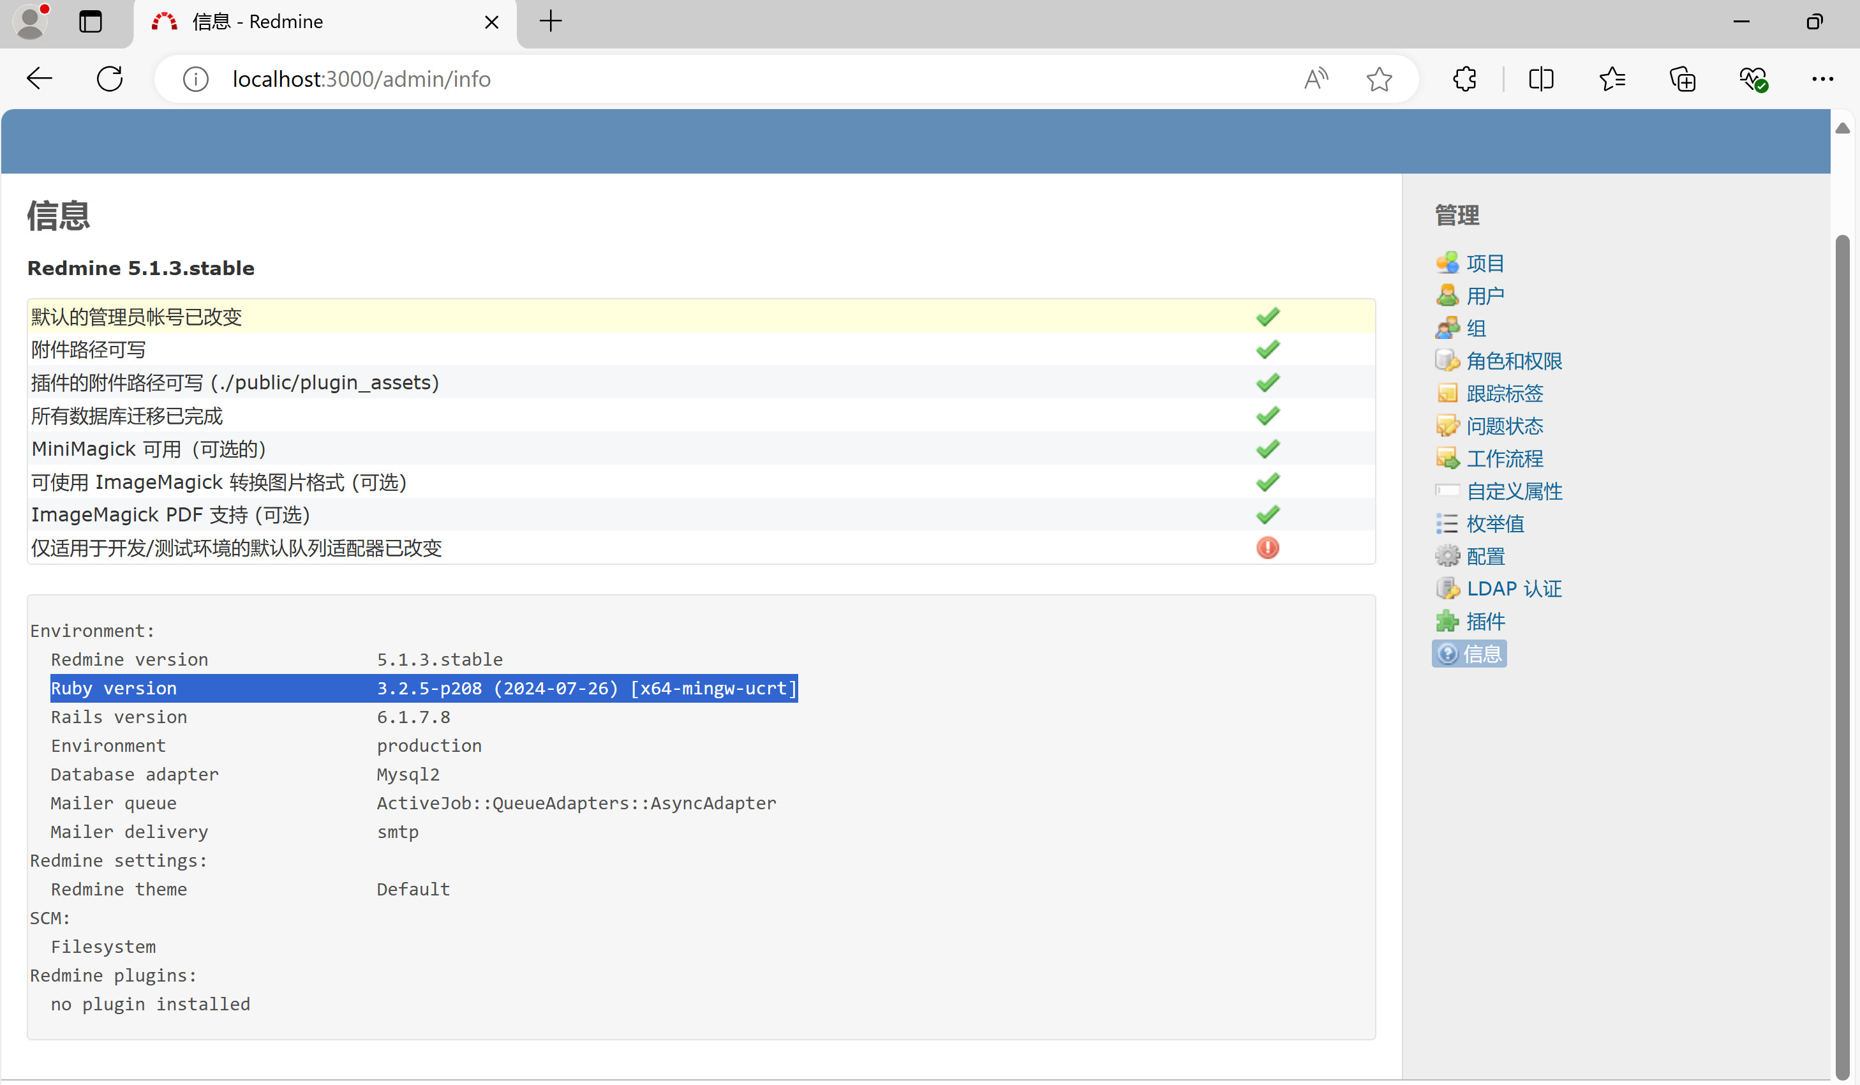Image resolution: width=1860 pixels, height=1085 pixels.
Task: Open 角色和权限 roles and permissions
Action: pyautogui.click(x=1514, y=361)
